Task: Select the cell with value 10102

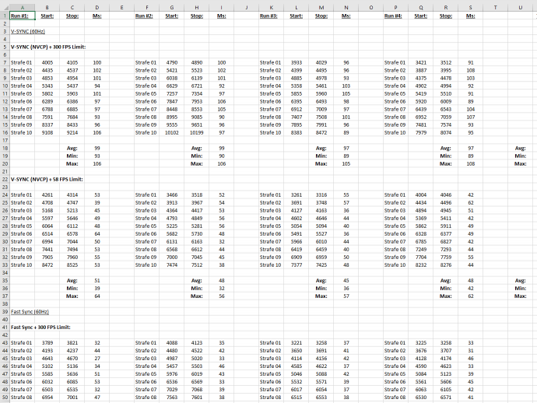Action: point(171,132)
